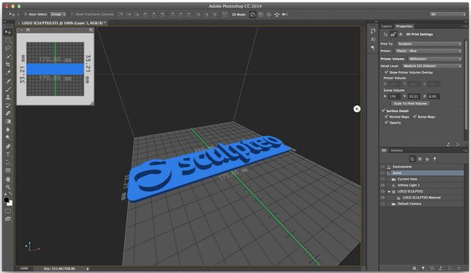Click the 3D zoom camera mode icon

click(x=284, y=14)
